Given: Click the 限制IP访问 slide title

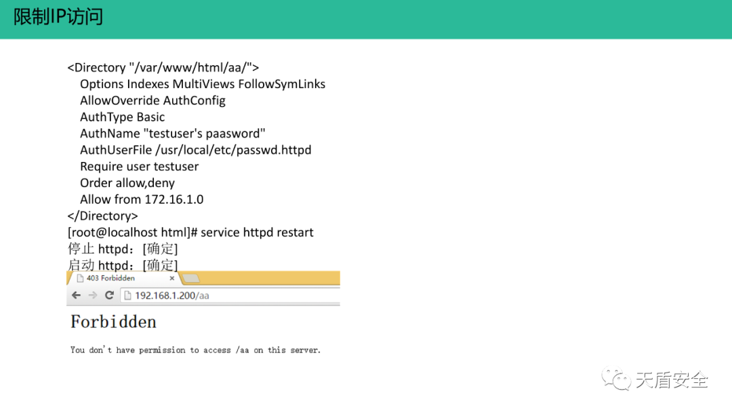Looking at the screenshot, I should pos(58,17).
